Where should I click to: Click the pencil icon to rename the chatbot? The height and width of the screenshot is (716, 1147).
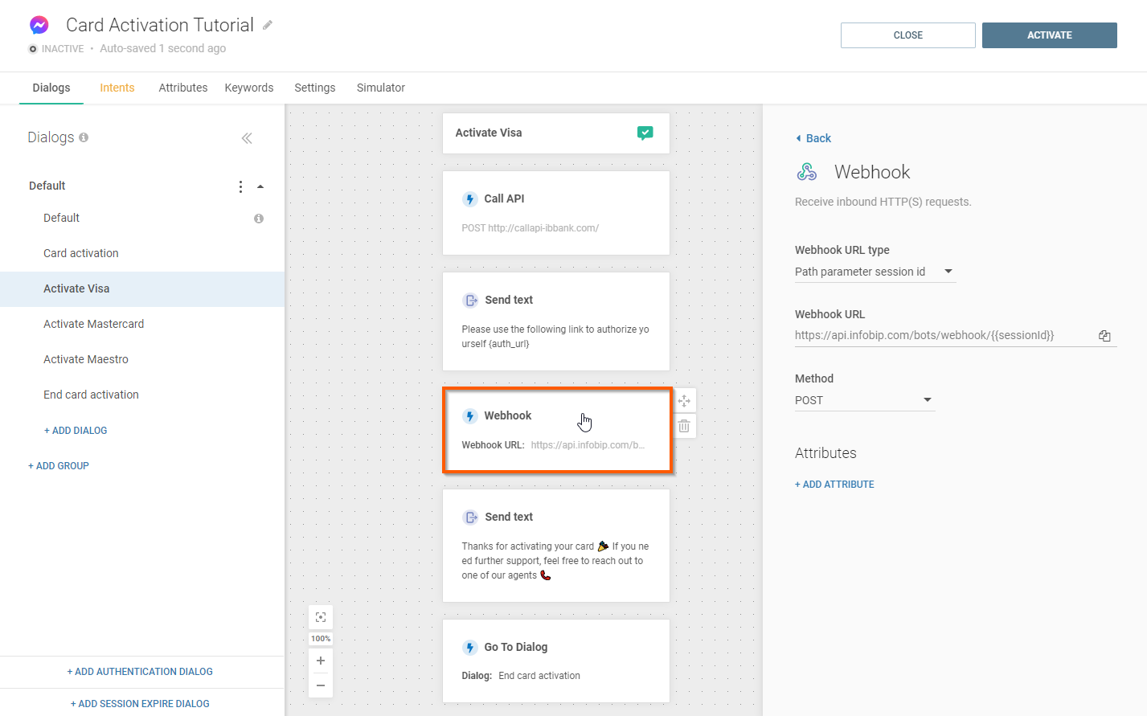click(268, 25)
